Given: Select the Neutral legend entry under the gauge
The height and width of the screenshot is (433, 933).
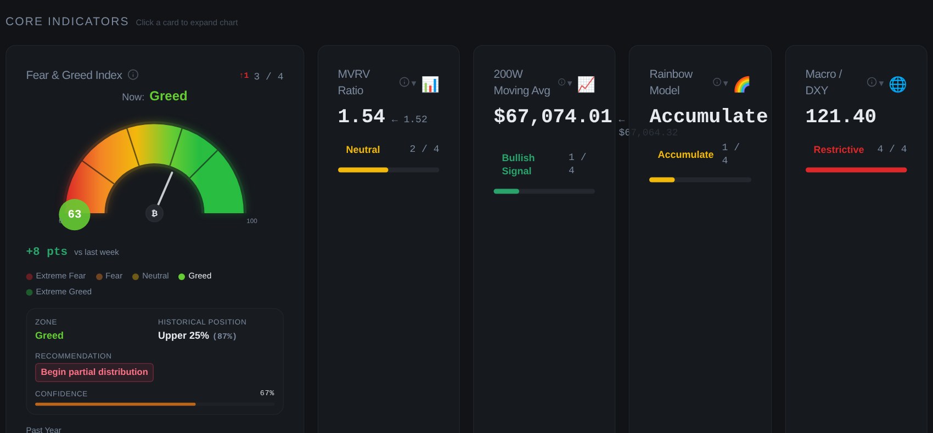Looking at the screenshot, I should point(150,276).
